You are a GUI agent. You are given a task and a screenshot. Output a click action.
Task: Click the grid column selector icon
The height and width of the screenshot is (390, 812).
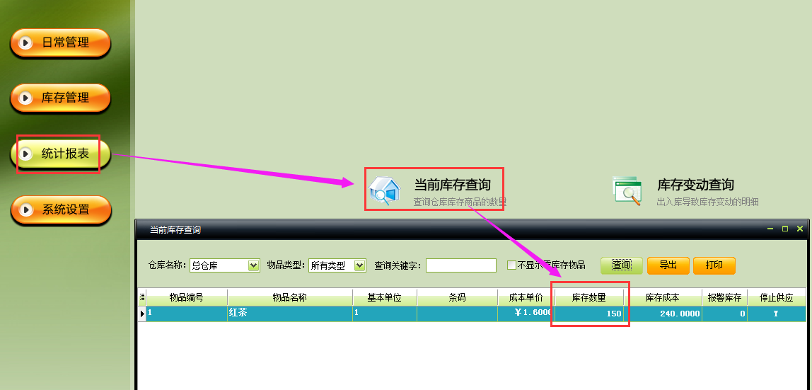pyautogui.click(x=142, y=297)
